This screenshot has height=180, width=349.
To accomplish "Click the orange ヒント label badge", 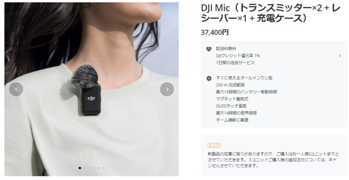I will 214,145.
